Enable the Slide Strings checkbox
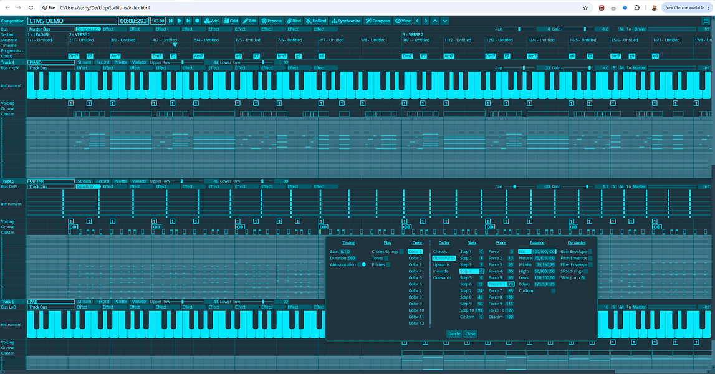 pyautogui.click(x=586, y=271)
